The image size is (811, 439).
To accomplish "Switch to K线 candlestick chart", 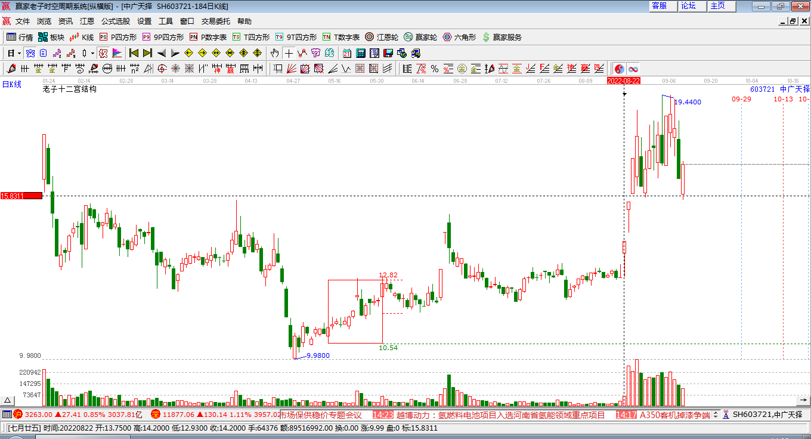I will click(82, 37).
